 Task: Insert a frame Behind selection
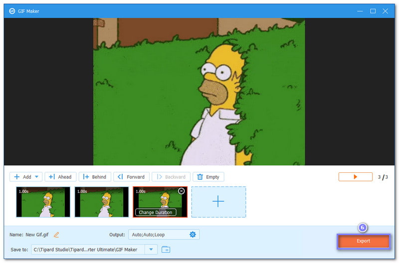tap(95, 177)
